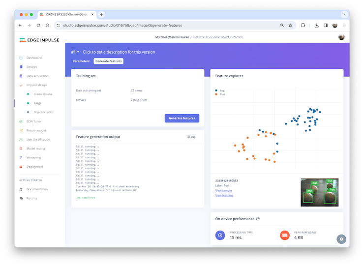Click the browser address bar URL
364x266 pixels.
[x=122, y=25]
